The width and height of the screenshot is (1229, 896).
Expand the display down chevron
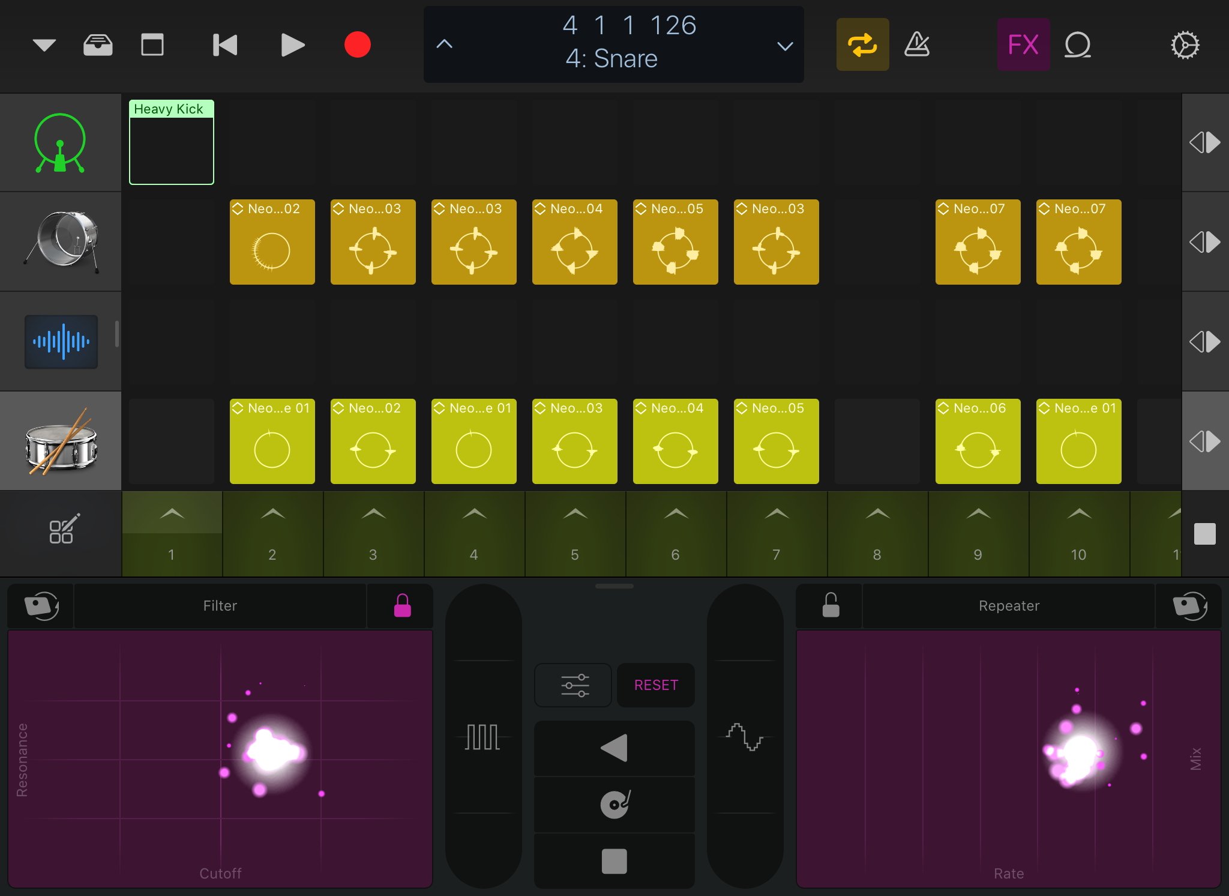coord(785,46)
